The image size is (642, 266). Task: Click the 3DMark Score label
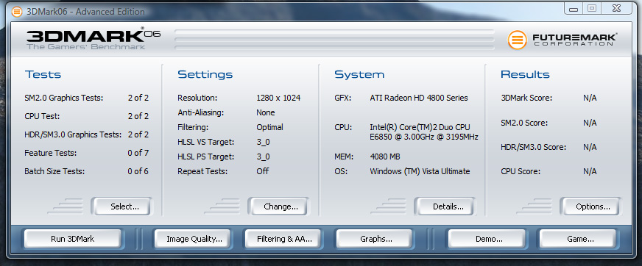pos(526,98)
